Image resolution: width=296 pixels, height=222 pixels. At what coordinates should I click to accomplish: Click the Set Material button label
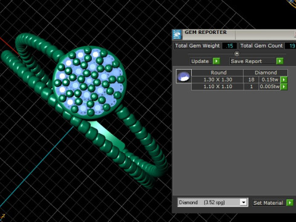(268, 203)
